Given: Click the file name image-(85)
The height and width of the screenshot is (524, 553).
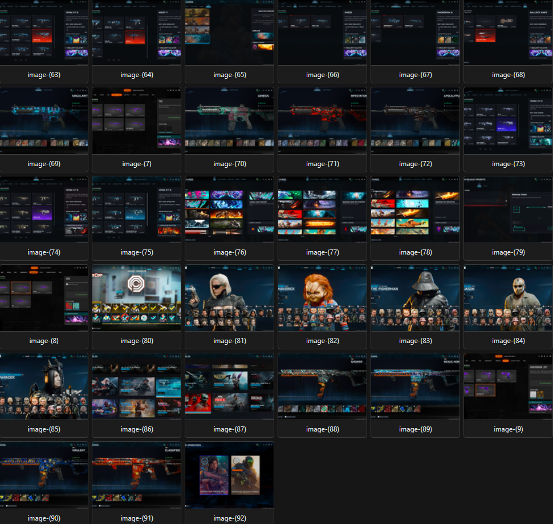Looking at the screenshot, I should click(44, 429).
